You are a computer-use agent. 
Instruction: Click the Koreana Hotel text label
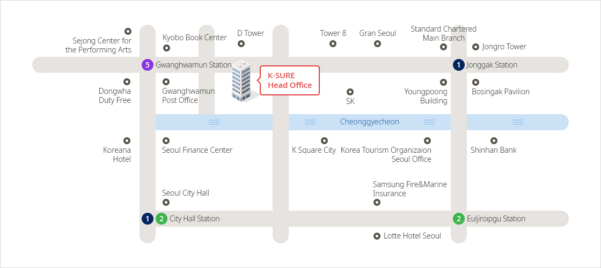(x=117, y=155)
